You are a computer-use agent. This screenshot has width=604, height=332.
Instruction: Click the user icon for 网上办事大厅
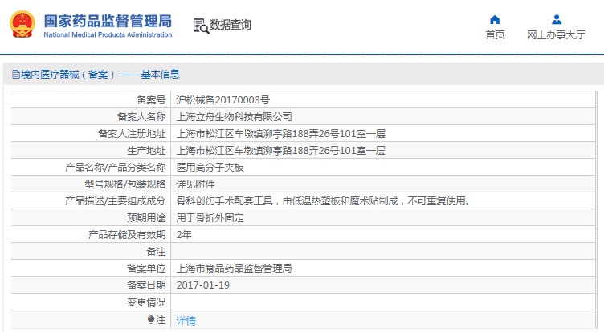(557, 19)
